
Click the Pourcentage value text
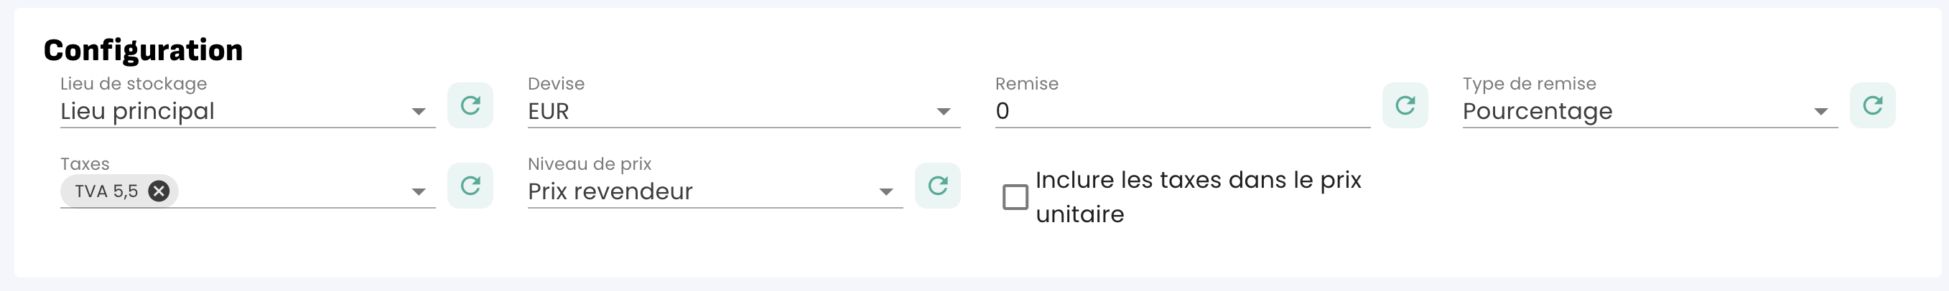[x=1538, y=111]
